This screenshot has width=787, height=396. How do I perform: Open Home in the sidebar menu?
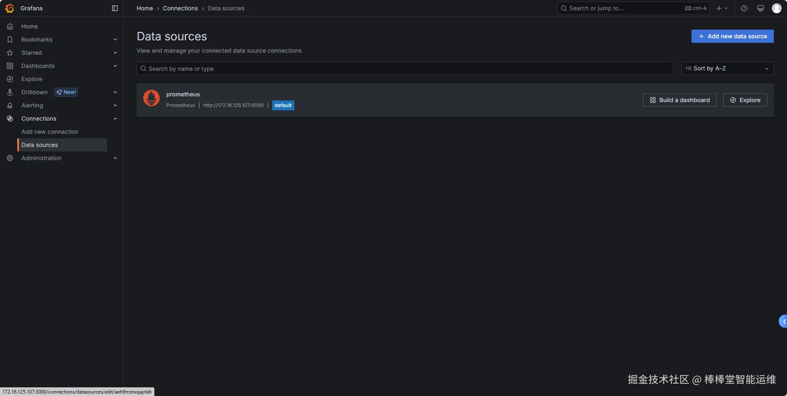[30, 26]
